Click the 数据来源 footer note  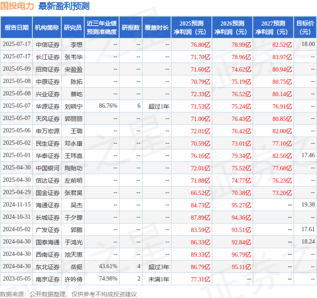(69, 294)
